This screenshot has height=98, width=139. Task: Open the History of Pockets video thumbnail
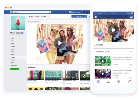tap(36, 75)
